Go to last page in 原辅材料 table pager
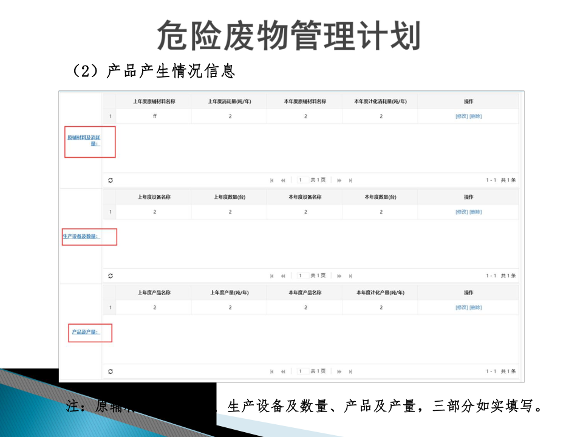 point(350,180)
